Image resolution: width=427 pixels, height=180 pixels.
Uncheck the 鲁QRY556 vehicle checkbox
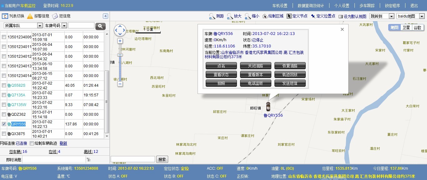[x=3, y=124]
